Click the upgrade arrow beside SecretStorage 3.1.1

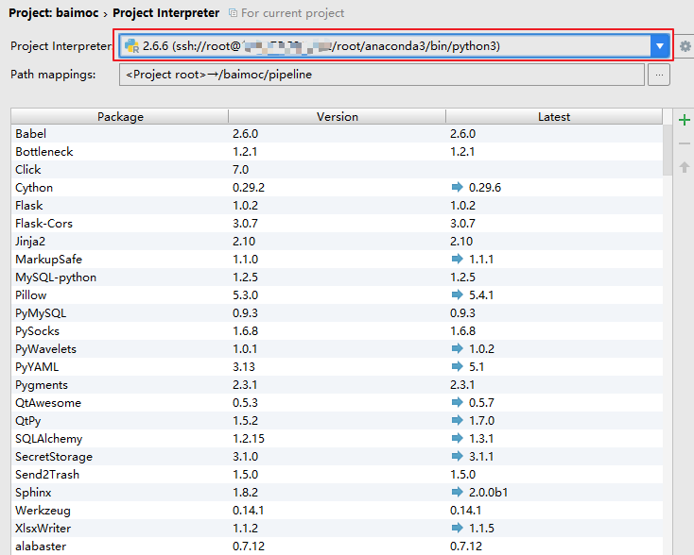457,457
